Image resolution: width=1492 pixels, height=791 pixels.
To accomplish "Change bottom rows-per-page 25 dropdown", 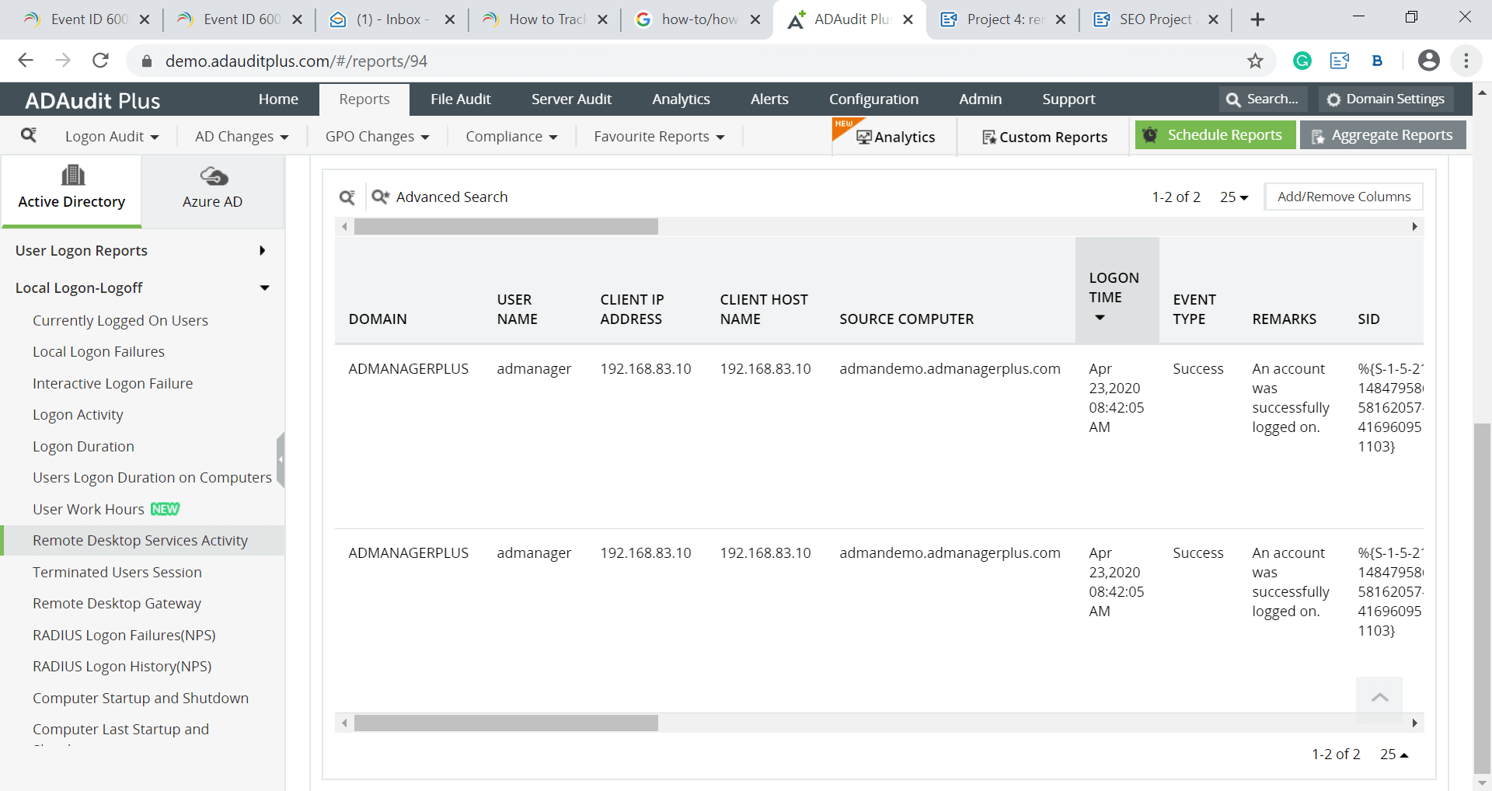I will (x=1394, y=754).
